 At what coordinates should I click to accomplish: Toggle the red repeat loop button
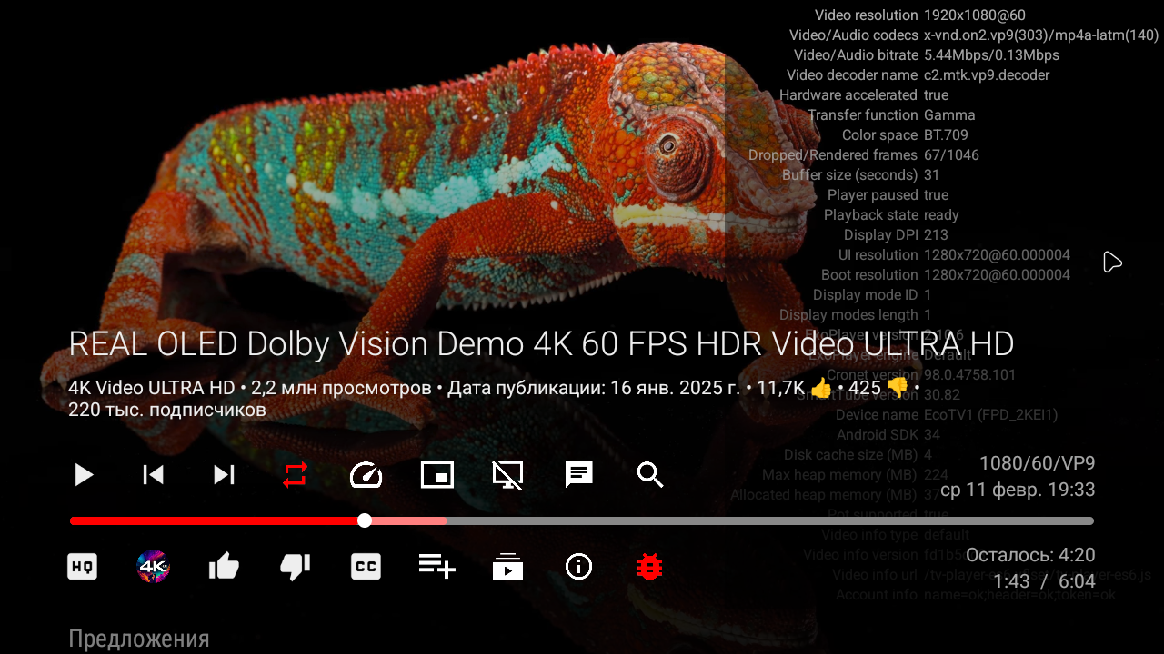(296, 475)
